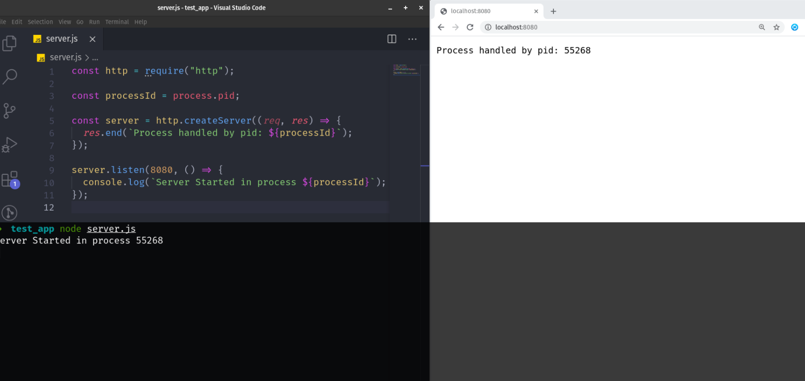Open the View menu
Image resolution: width=805 pixels, height=381 pixels.
pyautogui.click(x=65, y=22)
